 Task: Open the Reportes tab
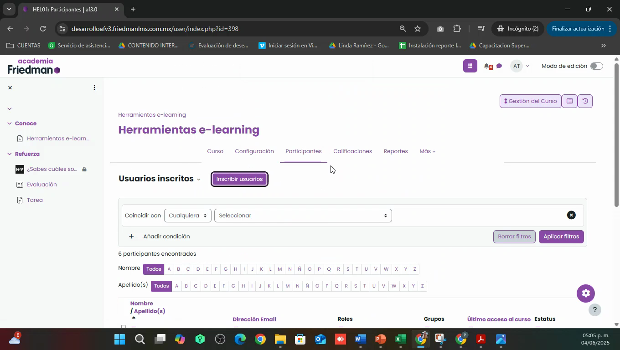[396, 151]
